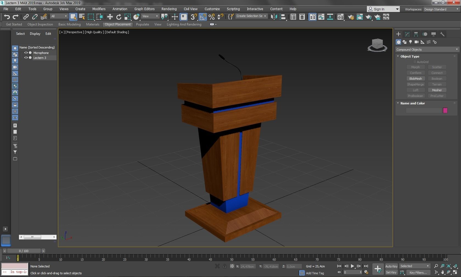This screenshot has width=461, height=277.
Task: Toggle selection lock padlock icon
Action: (x=225, y=266)
